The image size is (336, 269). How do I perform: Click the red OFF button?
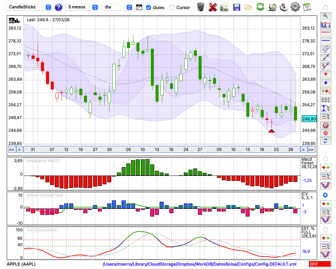pyautogui.click(x=320, y=264)
